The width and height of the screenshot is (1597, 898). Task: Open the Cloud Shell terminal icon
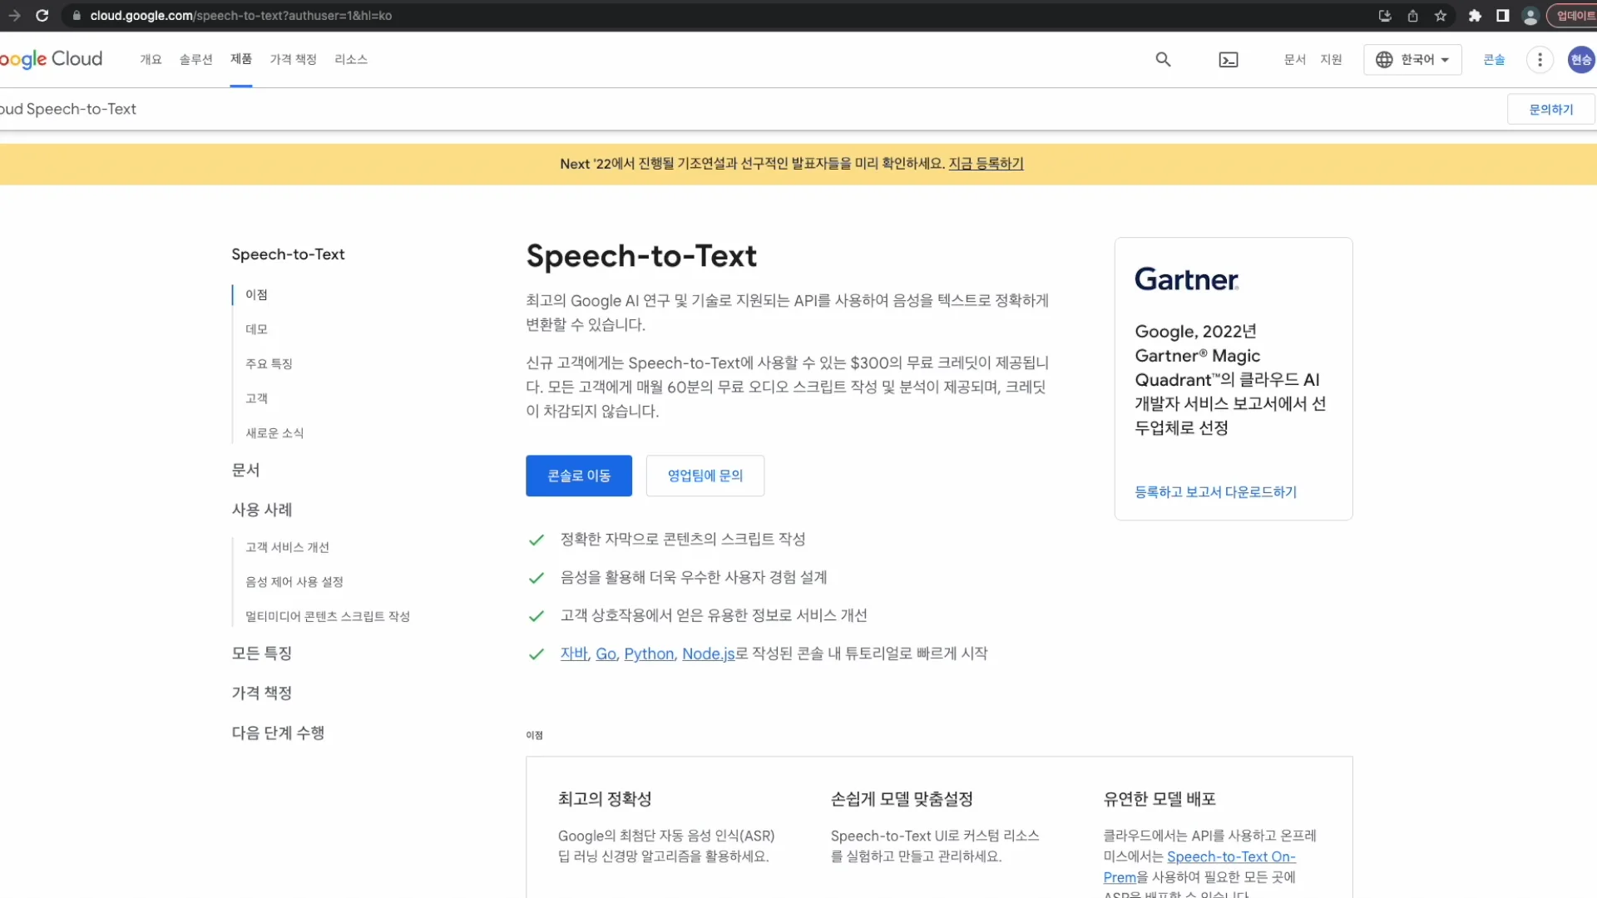point(1229,59)
